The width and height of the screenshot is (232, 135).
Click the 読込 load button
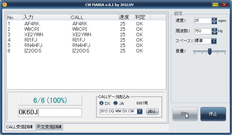pyautogui.click(x=152, y=111)
